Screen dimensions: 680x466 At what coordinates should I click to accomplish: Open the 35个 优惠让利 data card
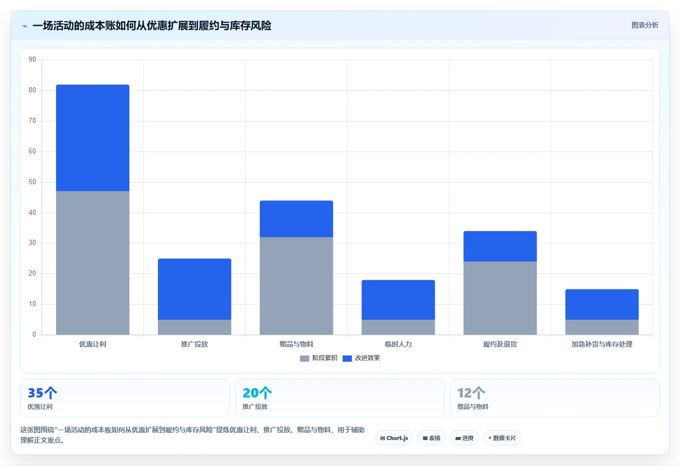tap(125, 398)
